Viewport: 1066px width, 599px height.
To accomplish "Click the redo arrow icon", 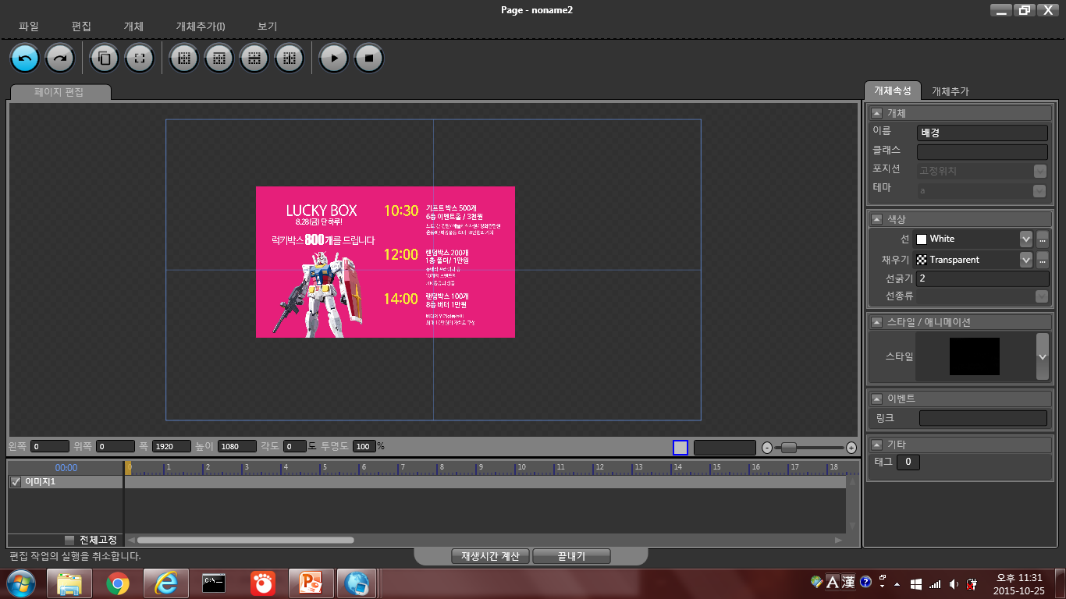I will (x=60, y=58).
